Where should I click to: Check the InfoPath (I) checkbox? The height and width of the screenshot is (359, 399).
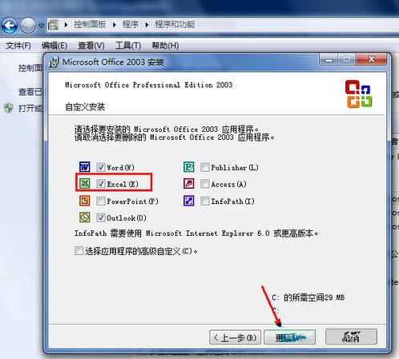[x=205, y=201]
